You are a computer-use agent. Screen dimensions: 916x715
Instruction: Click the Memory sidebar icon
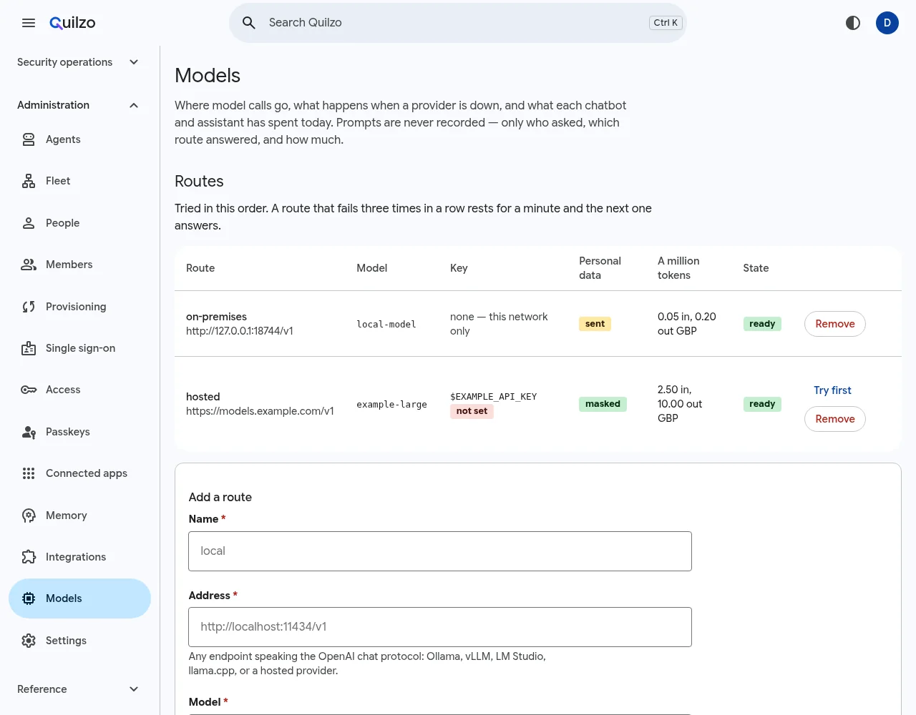tap(29, 516)
